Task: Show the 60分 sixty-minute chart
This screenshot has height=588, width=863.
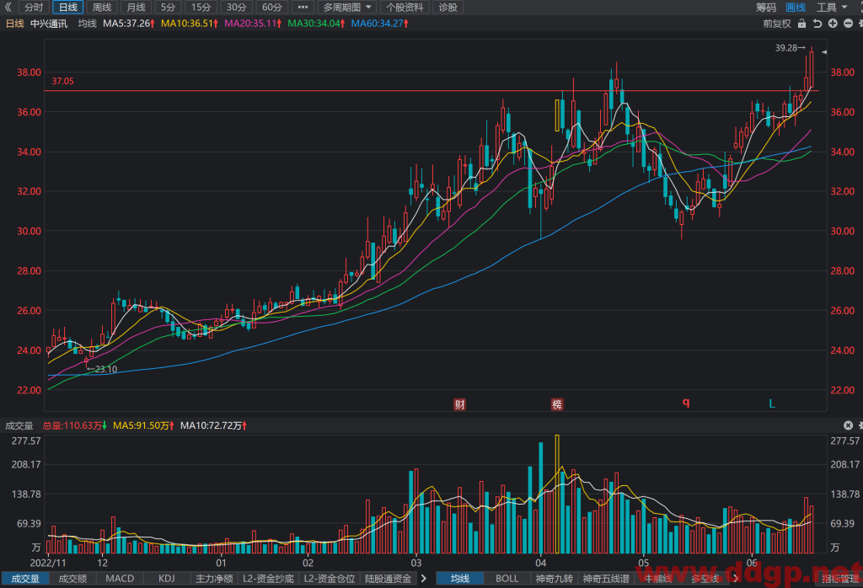Action: (x=272, y=7)
